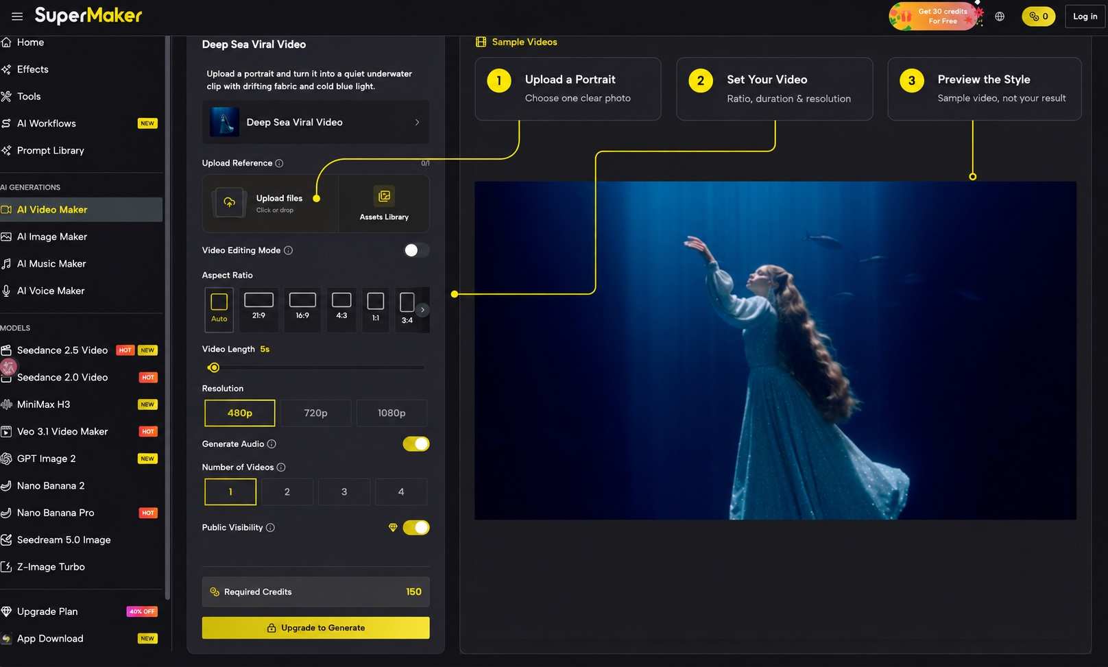
Task: Open Effects in the sidebar
Action: [32, 69]
